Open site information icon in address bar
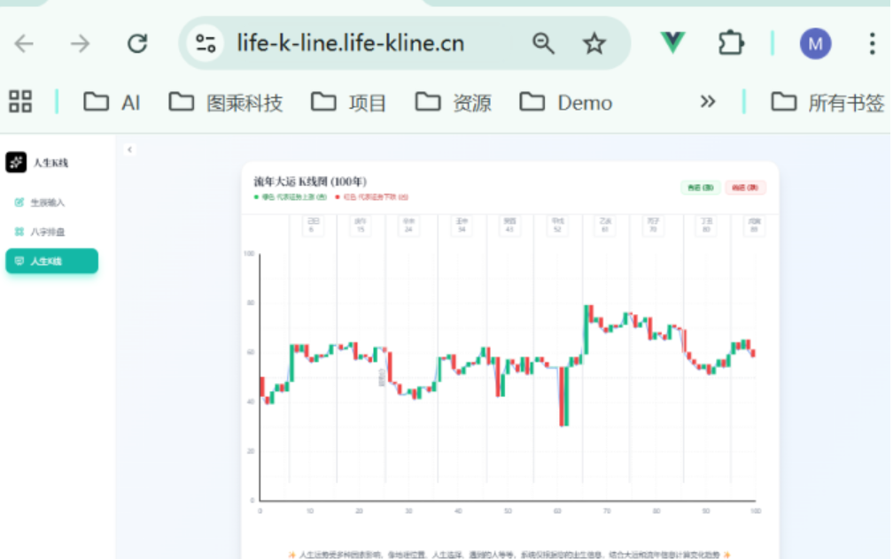Screen dimensions: 893x559 206,43
